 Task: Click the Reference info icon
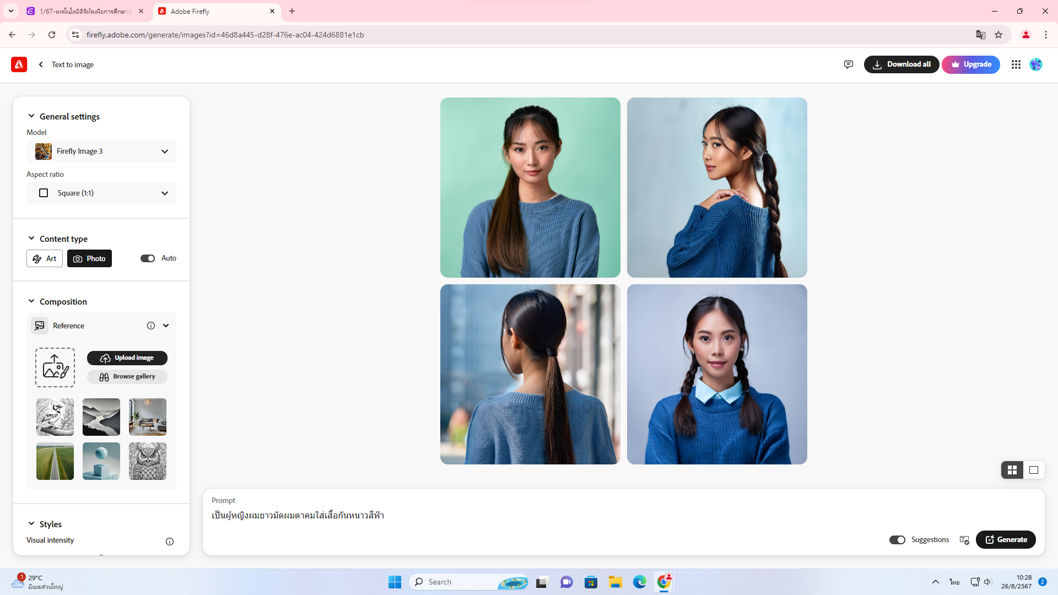coord(150,326)
